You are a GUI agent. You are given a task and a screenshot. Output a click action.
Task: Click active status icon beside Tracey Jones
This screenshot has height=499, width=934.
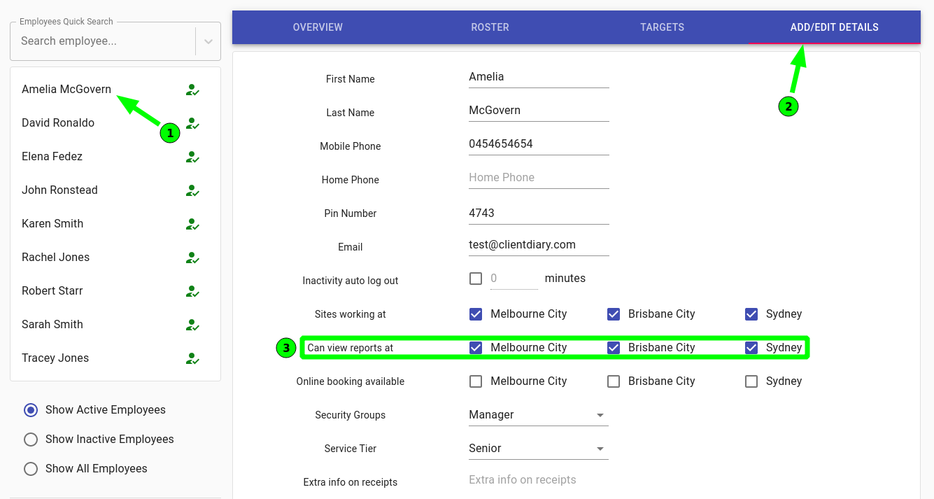[192, 358]
